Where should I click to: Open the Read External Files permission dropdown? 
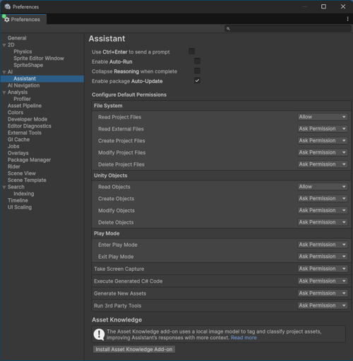pyautogui.click(x=323, y=128)
